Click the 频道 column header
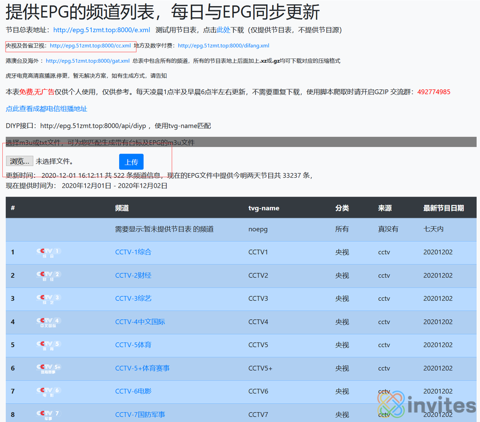The width and height of the screenshot is (480, 422). coord(122,208)
